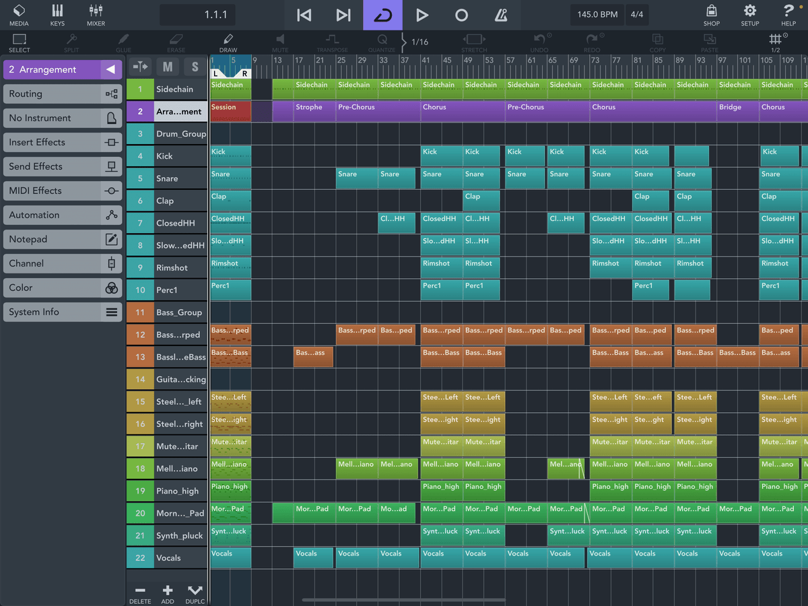Open the MIXER view
808x606 pixels.
click(96, 15)
